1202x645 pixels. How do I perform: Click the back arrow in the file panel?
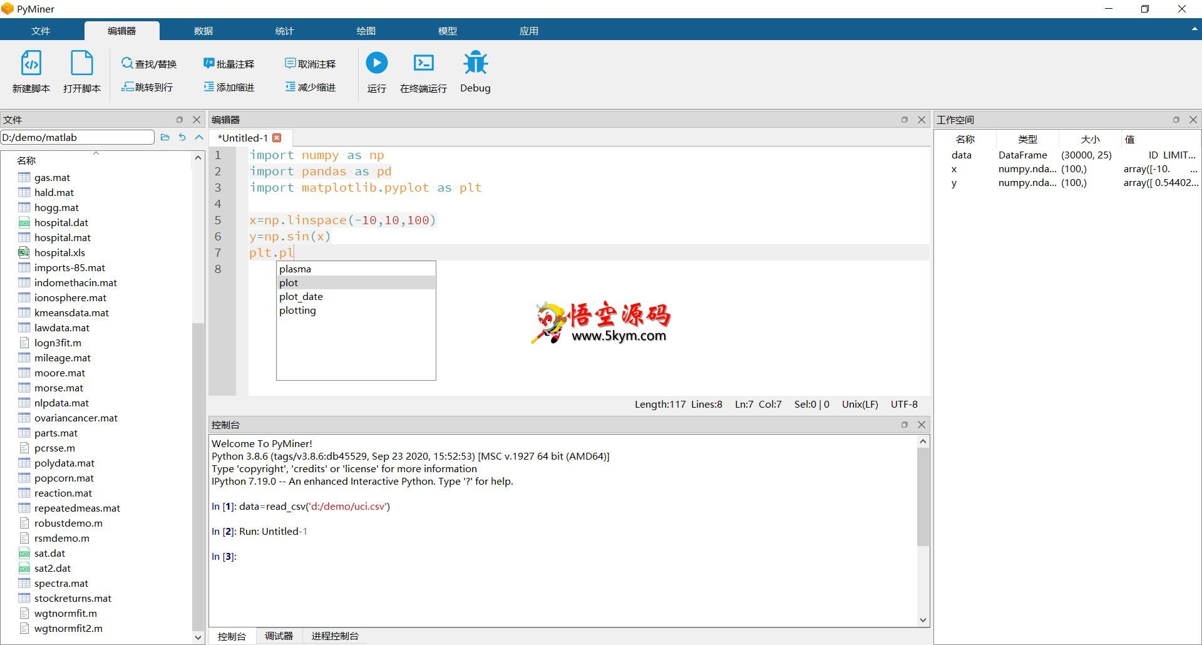pyautogui.click(x=182, y=137)
